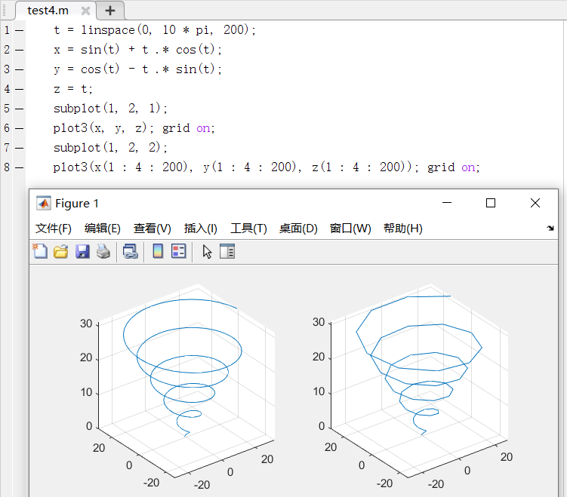567x497 pixels.
Task: Insert legend using the toolbar icon
Action: pos(179,251)
